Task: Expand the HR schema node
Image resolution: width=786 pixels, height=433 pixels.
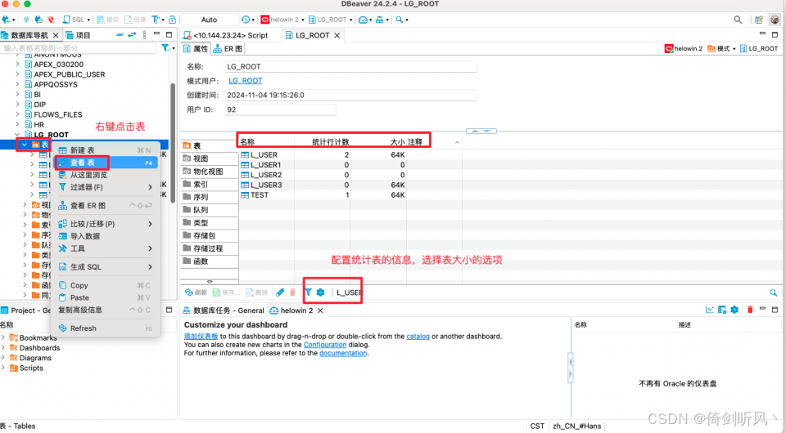Action: tap(17, 124)
